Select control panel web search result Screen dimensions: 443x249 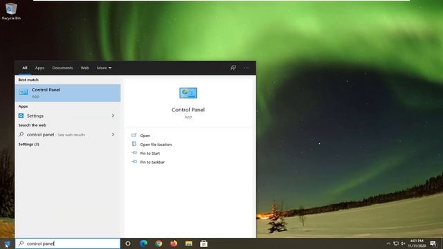point(68,135)
